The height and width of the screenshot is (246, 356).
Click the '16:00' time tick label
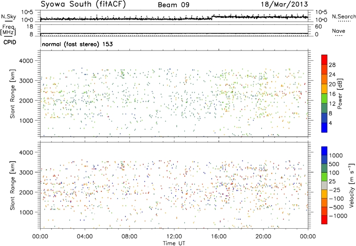click(218, 237)
